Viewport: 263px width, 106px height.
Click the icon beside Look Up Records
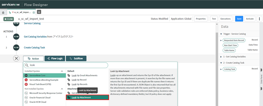pyautogui.click(x=69, y=84)
